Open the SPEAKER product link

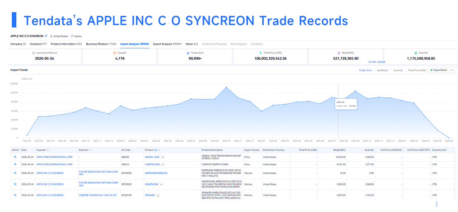[150, 195]
